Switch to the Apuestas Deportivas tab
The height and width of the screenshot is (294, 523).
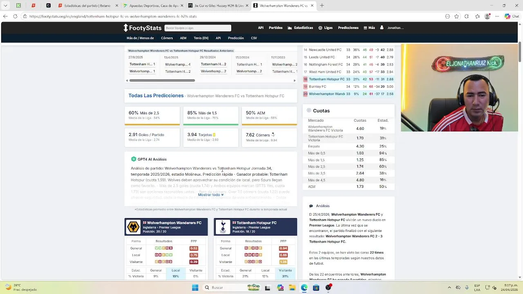click(x=152, y=6)
